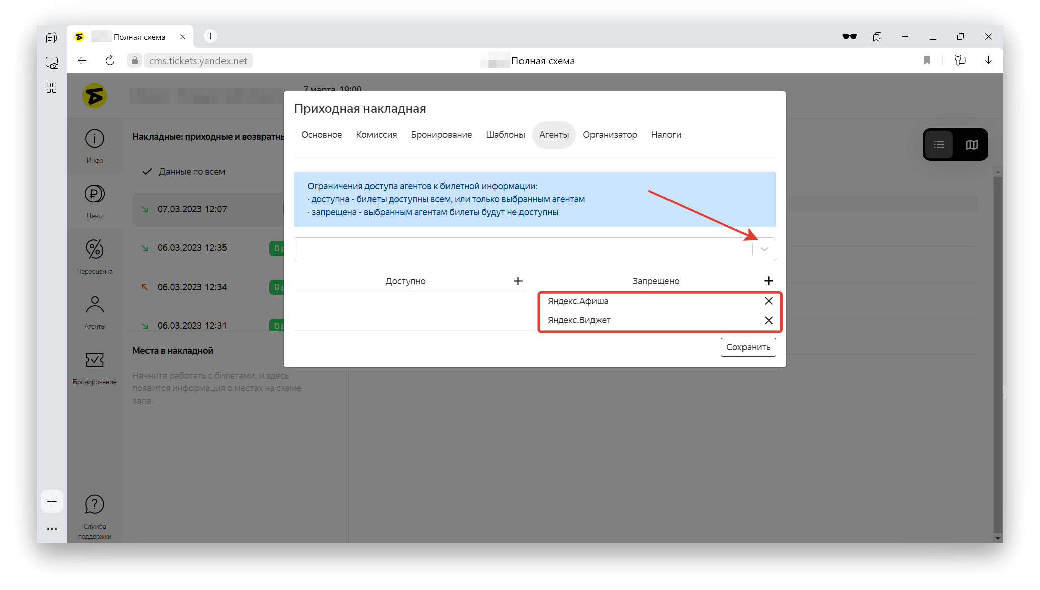Click scrollbar down arrow
Viewport: 1040px width, 590px height.
click(998, 538)
